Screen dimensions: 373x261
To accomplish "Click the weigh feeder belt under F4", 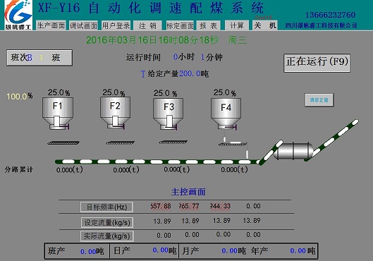I will (x=233, y=144).
